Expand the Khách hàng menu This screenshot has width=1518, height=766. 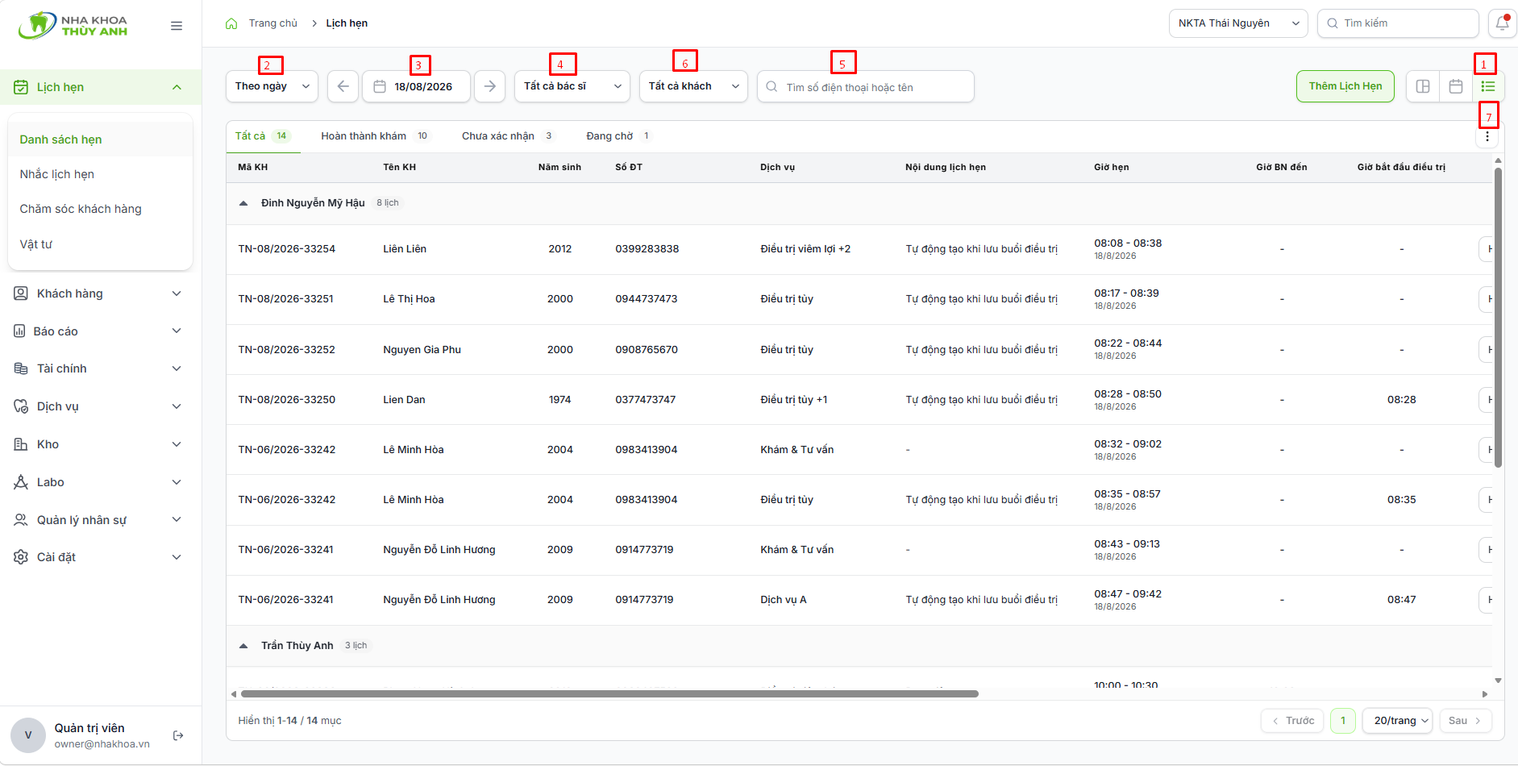coord(101,293)
